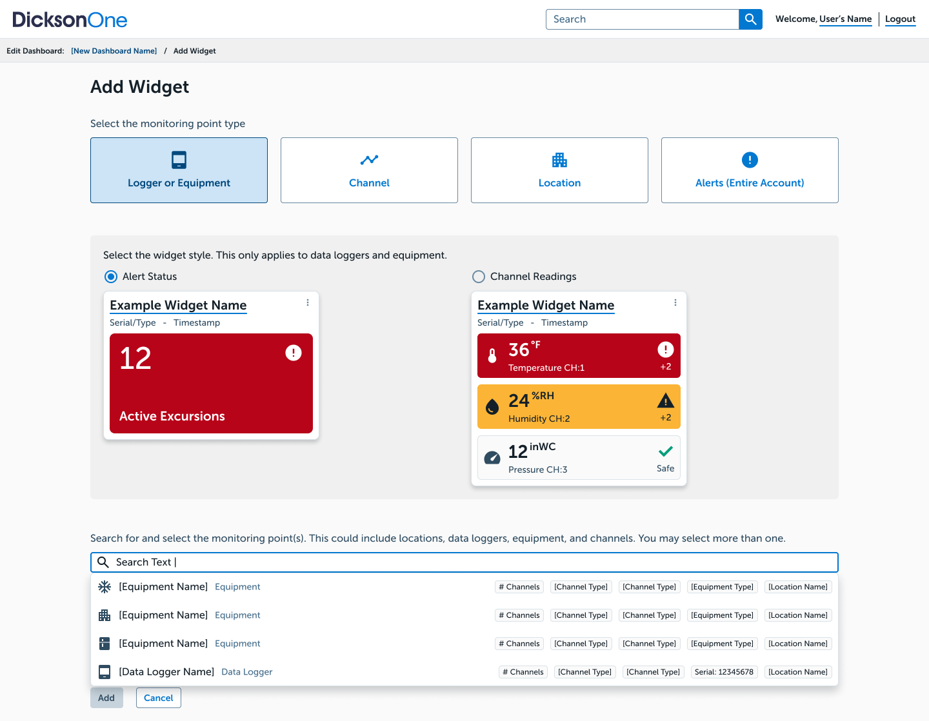929x721 pixels.
Task: Select Alerts (Entire Account) card
Action: coord(750,170)
